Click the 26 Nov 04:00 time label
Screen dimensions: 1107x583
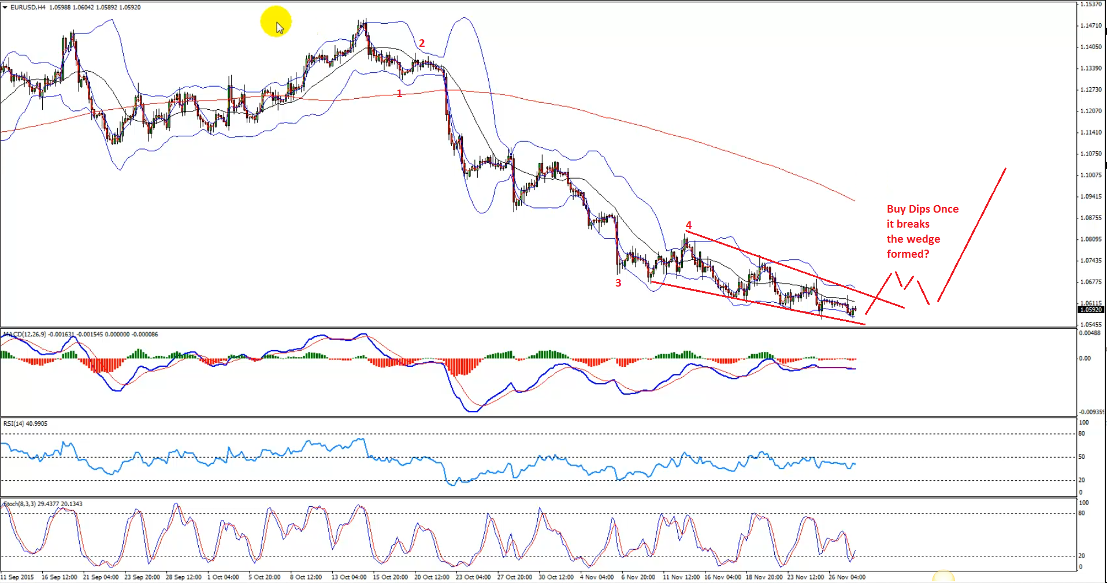pos(846,577)
